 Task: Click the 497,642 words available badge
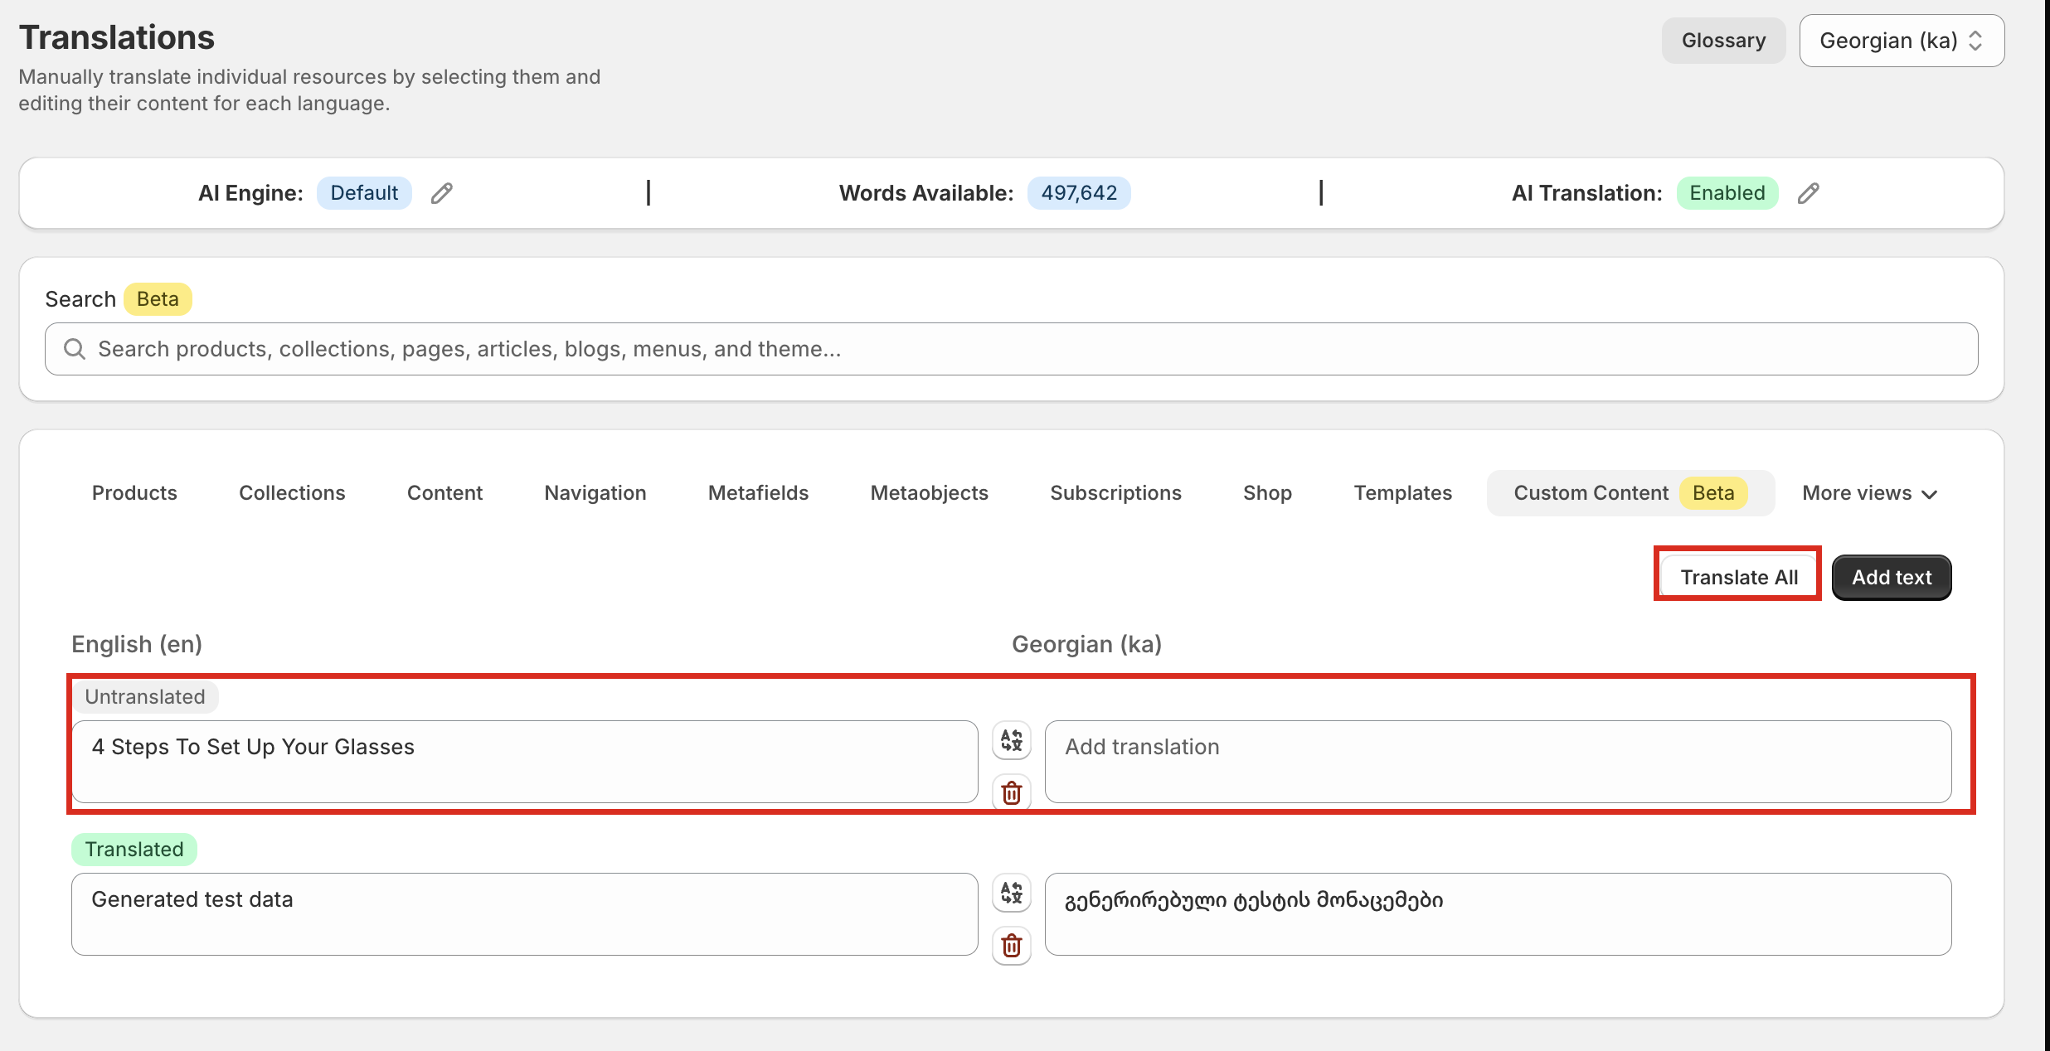[x=1079, y=193]
